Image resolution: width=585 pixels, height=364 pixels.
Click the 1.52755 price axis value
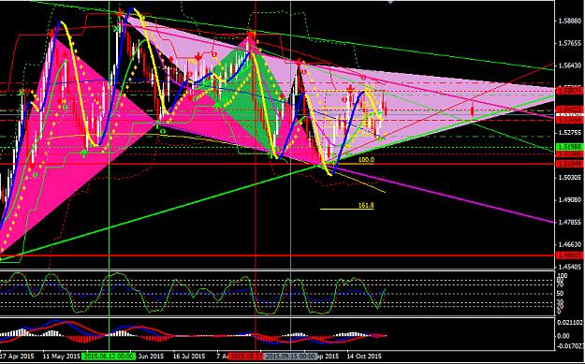click(x=570, y=133)
